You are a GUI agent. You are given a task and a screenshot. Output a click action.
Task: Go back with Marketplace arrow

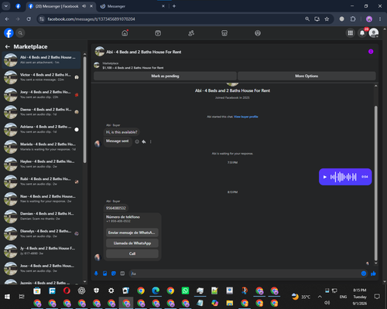pyautogui.click(x=8, y=46)
